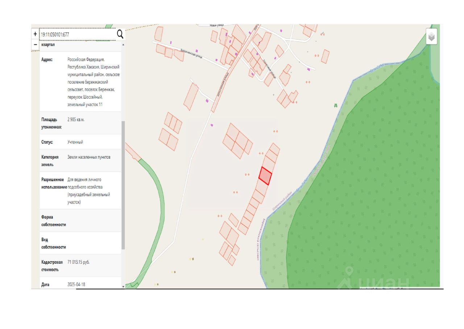
Task: Zoom out with the minus button
Action: (x=35, y=44)
